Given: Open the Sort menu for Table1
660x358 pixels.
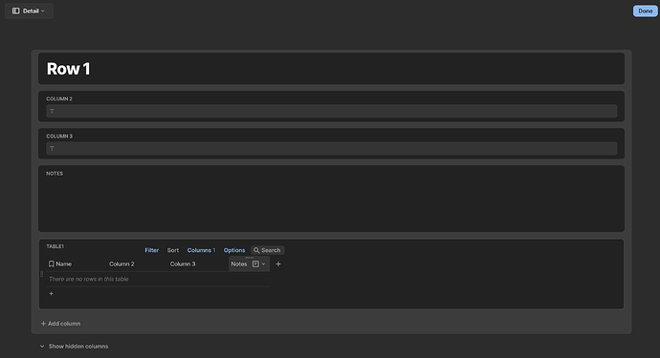Looking at the screenshot, I should [x=172, y=250].
